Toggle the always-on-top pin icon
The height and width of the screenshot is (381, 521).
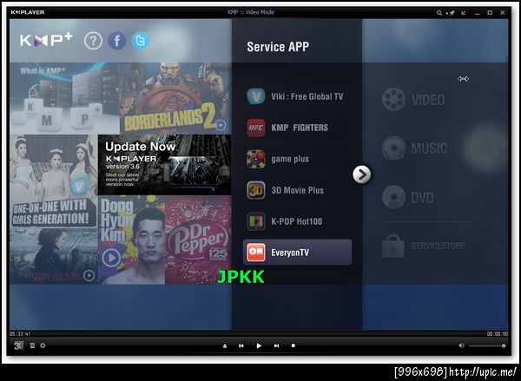[451, 13]
